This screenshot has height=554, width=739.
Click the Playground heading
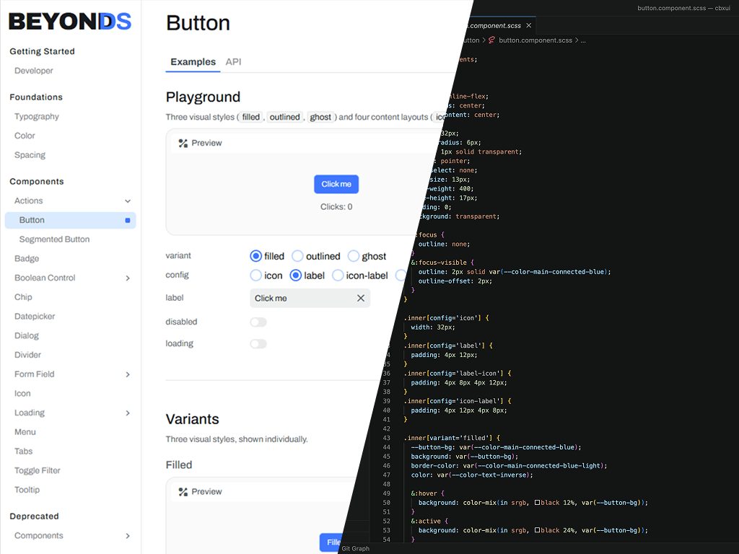[203, 97]
